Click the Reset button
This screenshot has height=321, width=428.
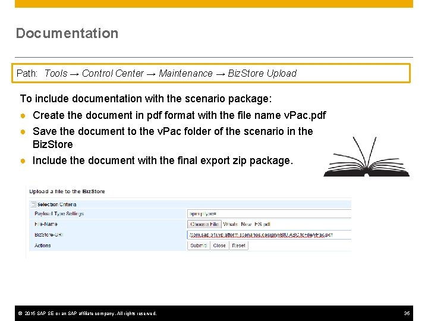[x=238, y=246]
